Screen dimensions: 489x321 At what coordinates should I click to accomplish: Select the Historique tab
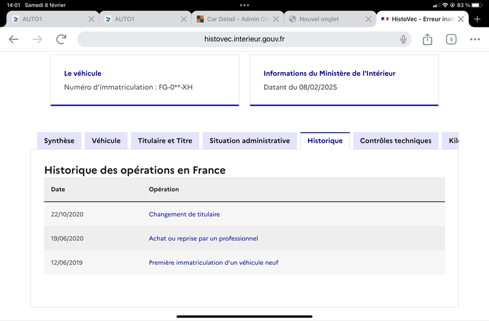[325, 141]
